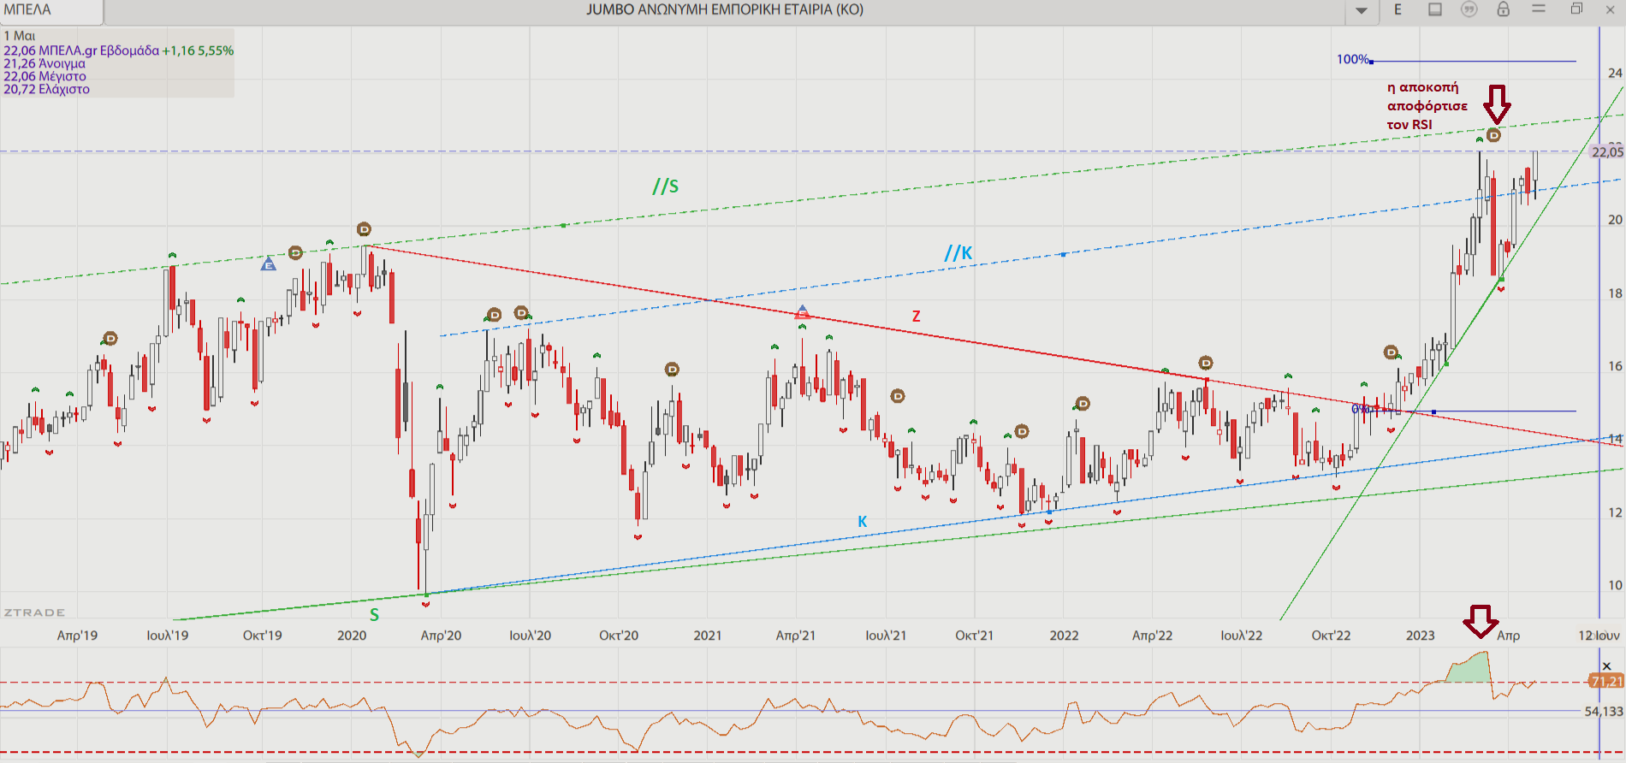This screenshot has height=763, width=1626.
Task: Click the D marker just after Οκτ'19
Action: point(295,252)
